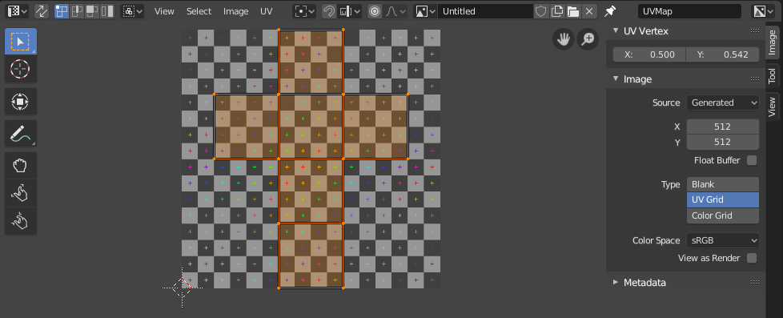
Task: Switch to island selection mode
Action: click(106, 11)
